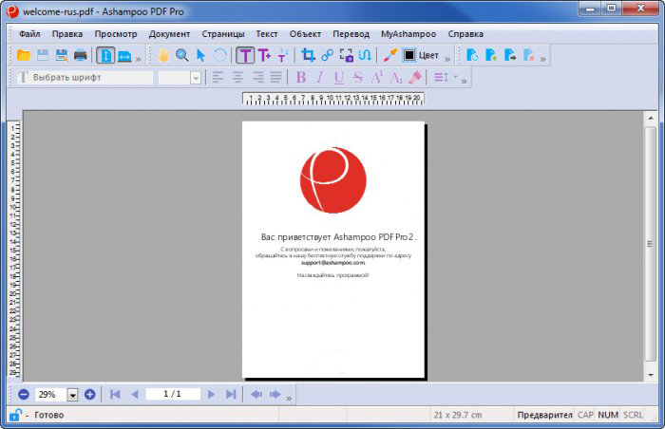Activate the Text editing tool

(244, 56)
